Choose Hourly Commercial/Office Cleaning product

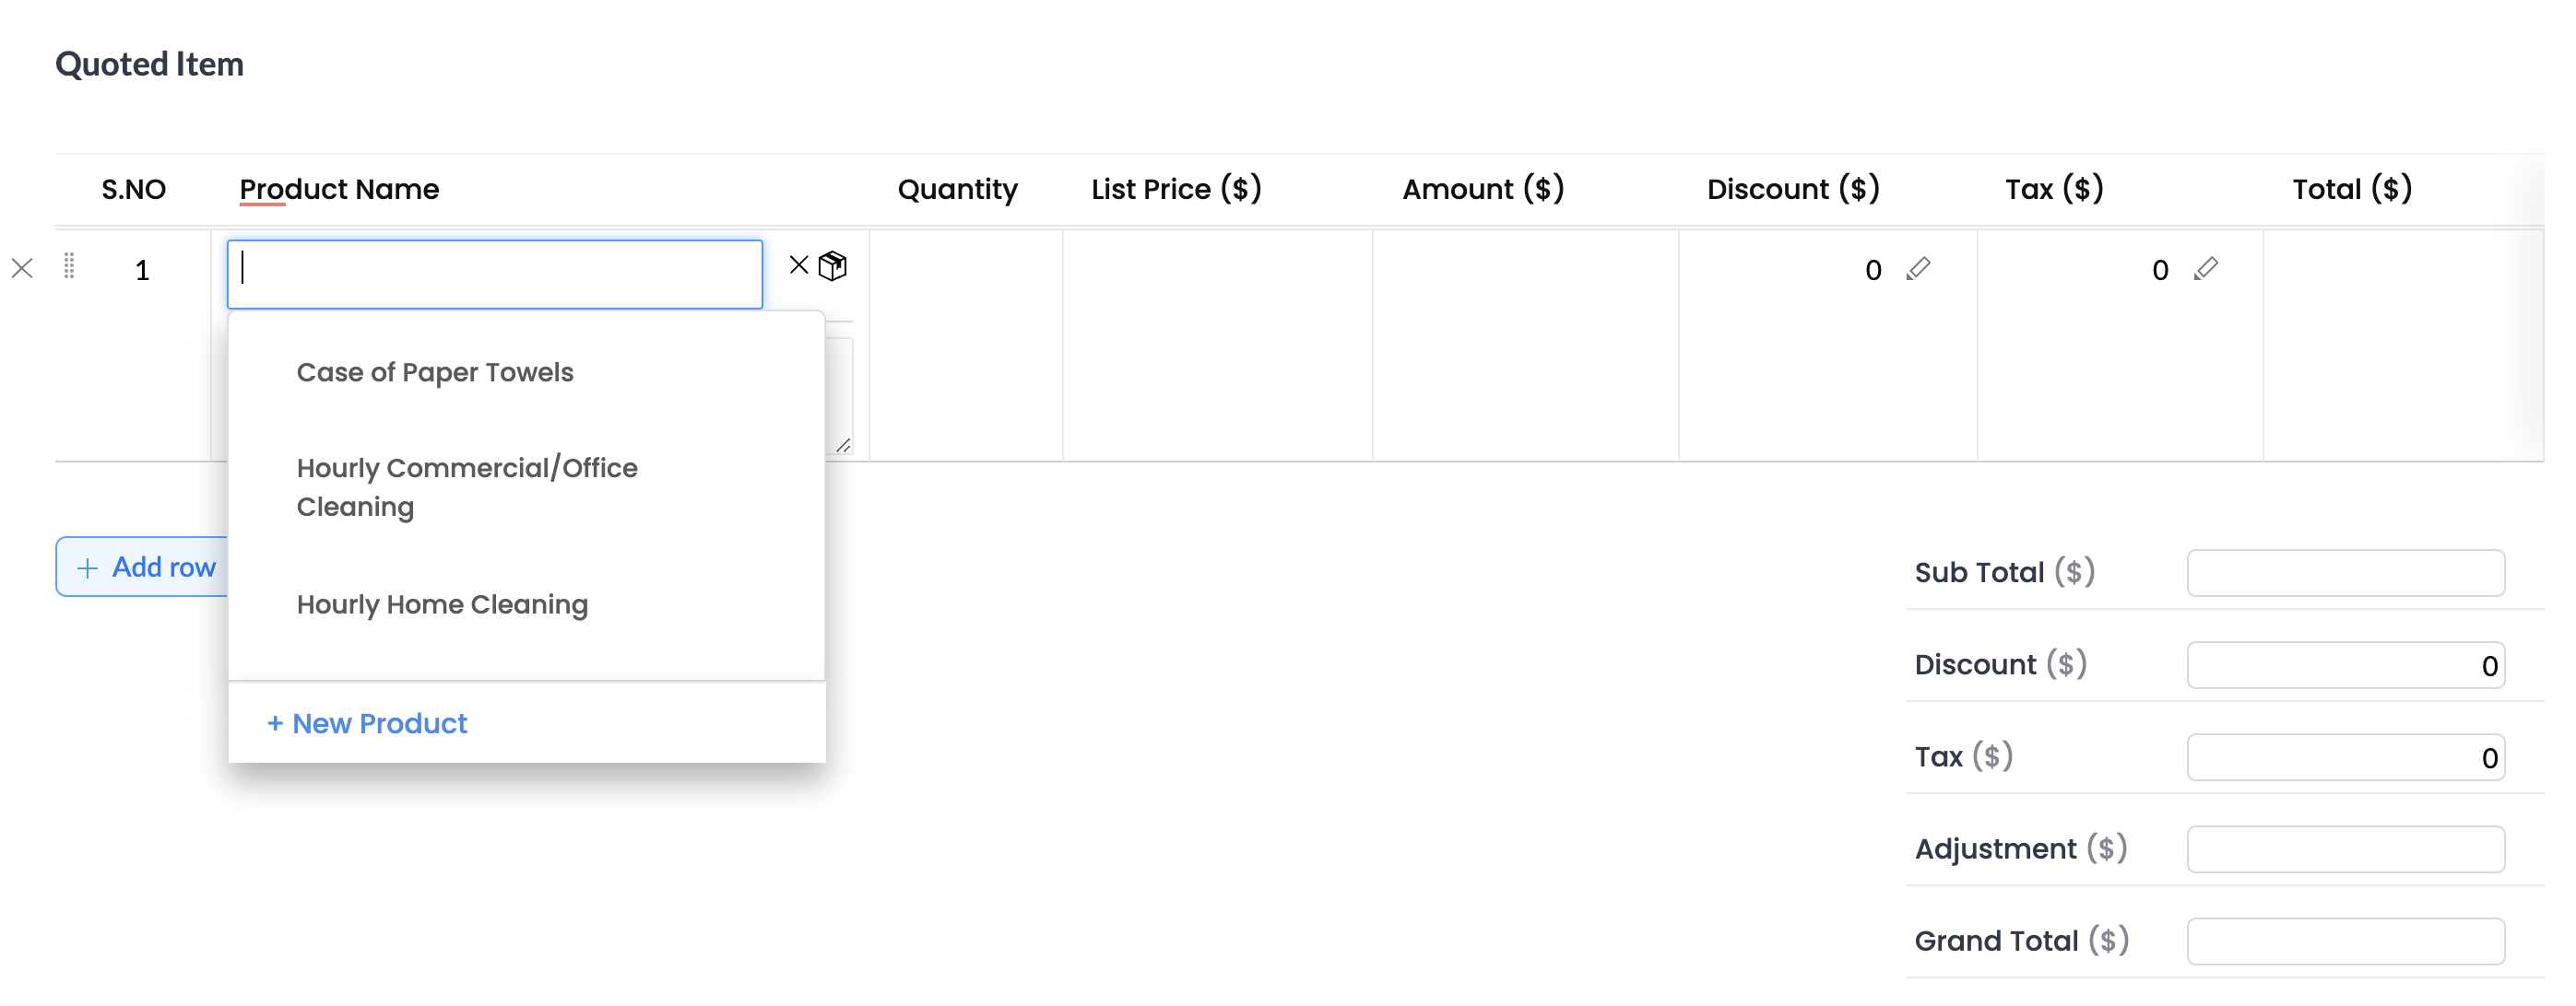(466, 487)
